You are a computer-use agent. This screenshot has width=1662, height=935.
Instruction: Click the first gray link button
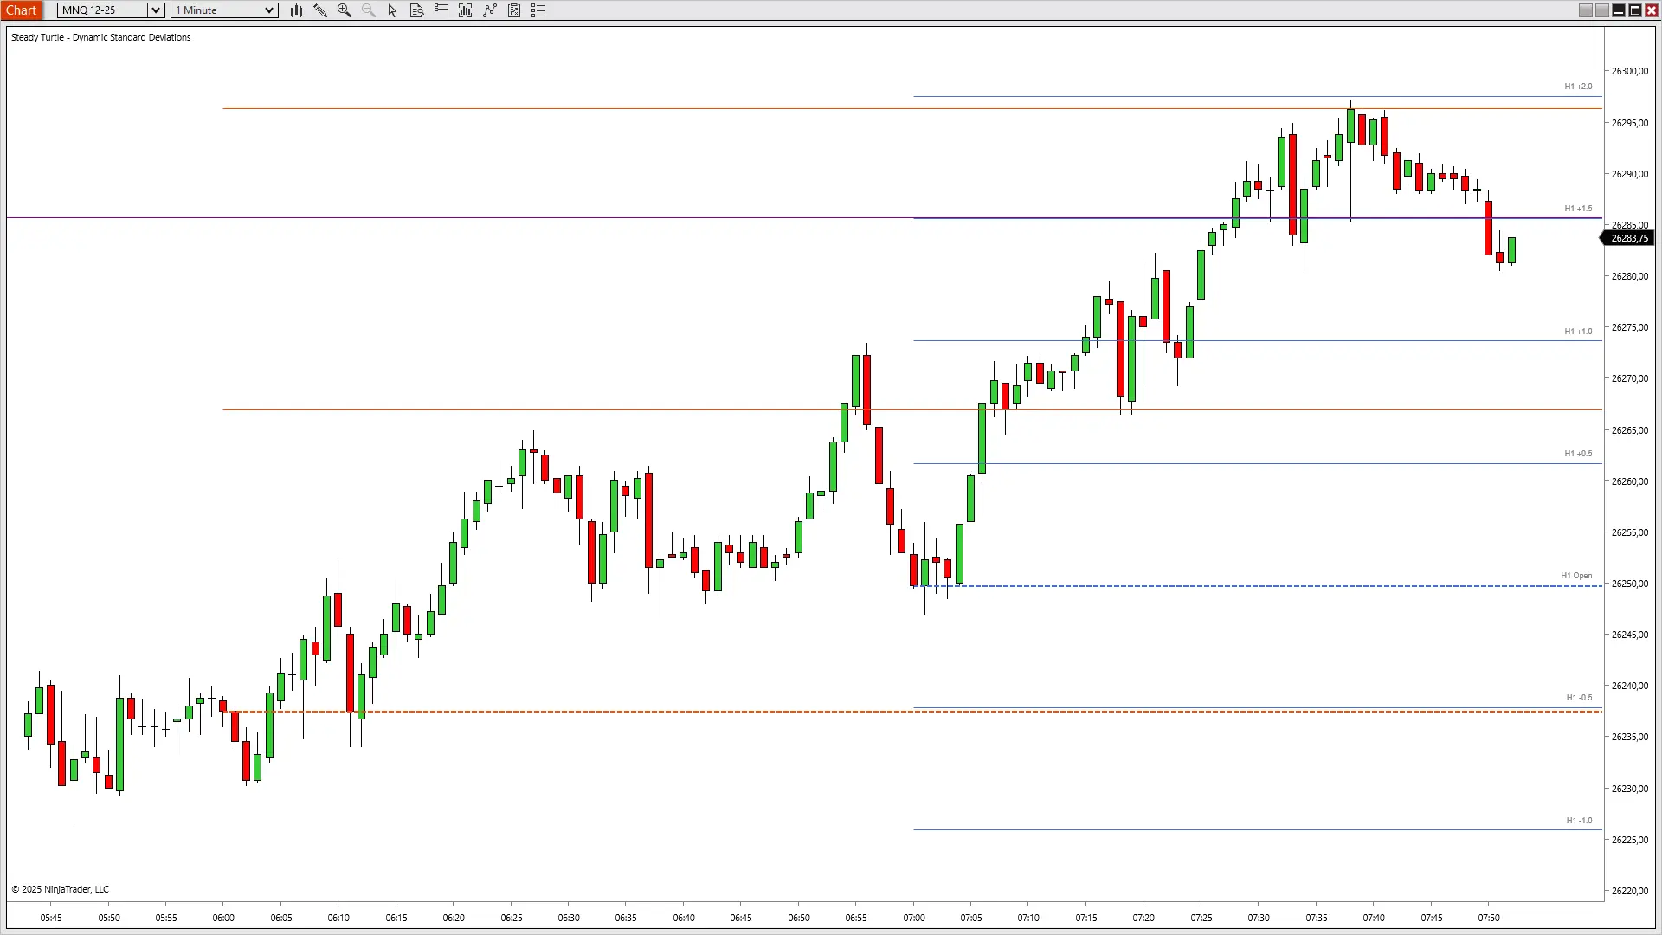point(1586,10)
